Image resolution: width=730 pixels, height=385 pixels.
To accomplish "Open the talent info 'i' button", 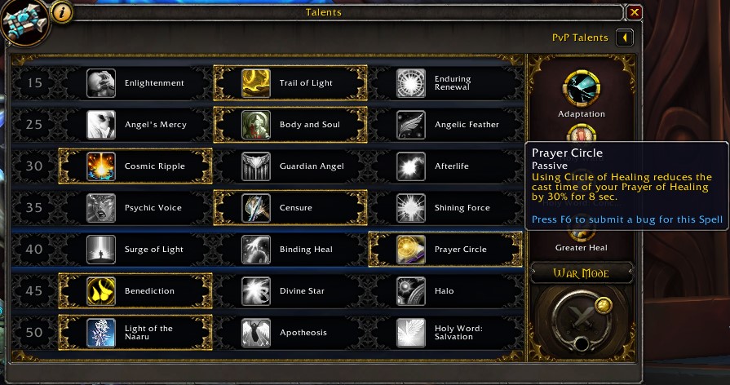I will point(62,12).
